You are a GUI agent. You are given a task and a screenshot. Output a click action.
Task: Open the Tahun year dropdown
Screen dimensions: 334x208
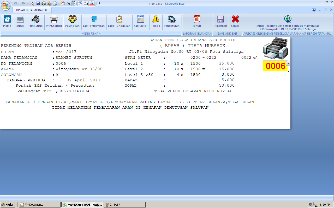[x=197, y=22]
